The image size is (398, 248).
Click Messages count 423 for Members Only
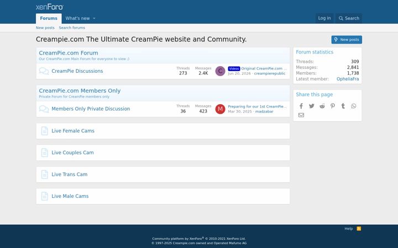203,111
